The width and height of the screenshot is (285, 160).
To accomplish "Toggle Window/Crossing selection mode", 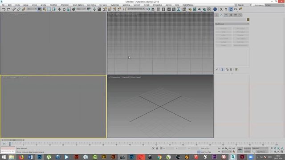I will pyautogui.click(x=54, y=9).
